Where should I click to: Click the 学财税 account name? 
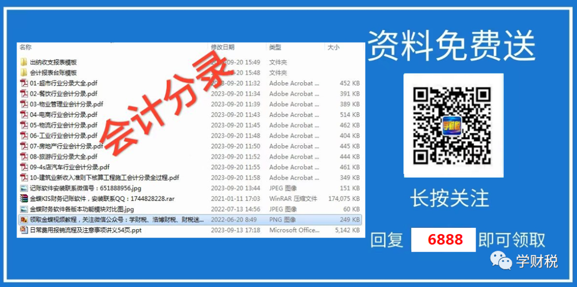coord(536,261)
